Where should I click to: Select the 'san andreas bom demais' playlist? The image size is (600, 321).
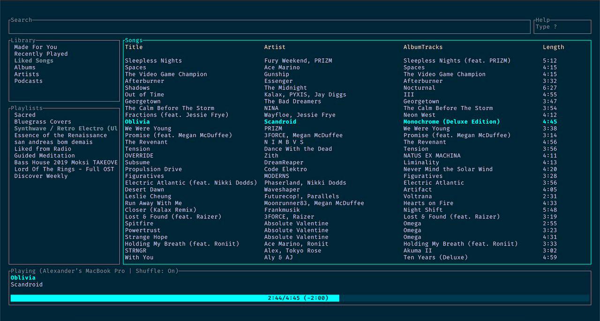point(53,142)
